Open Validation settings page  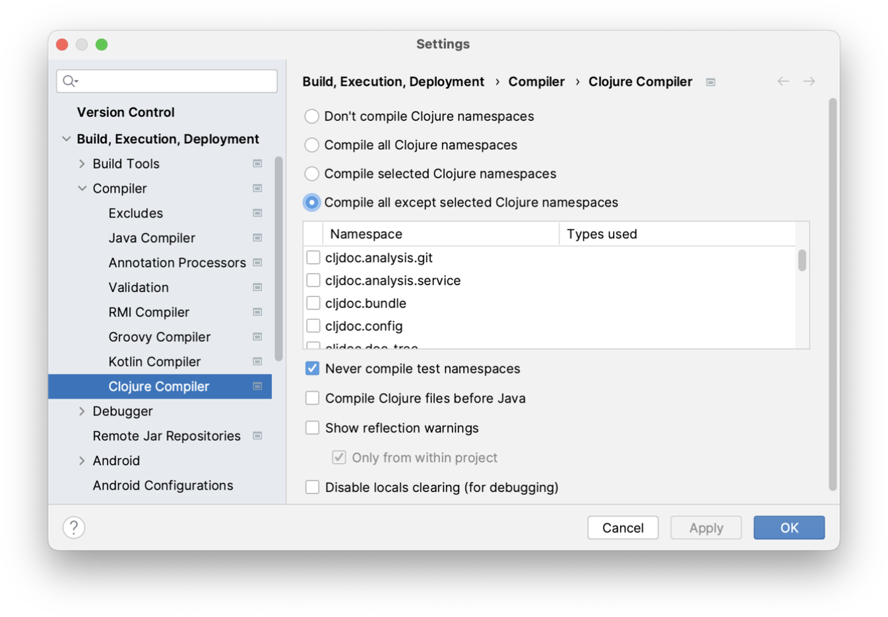pos(139,288)
